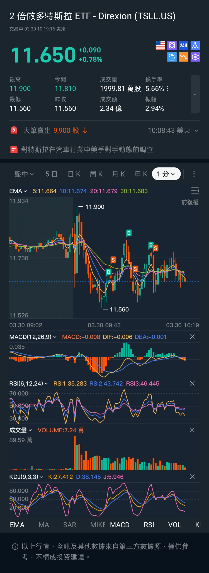209x573 pixels.
Task: Open the EMA indicator settings list icon
Action: click(195, 191)
